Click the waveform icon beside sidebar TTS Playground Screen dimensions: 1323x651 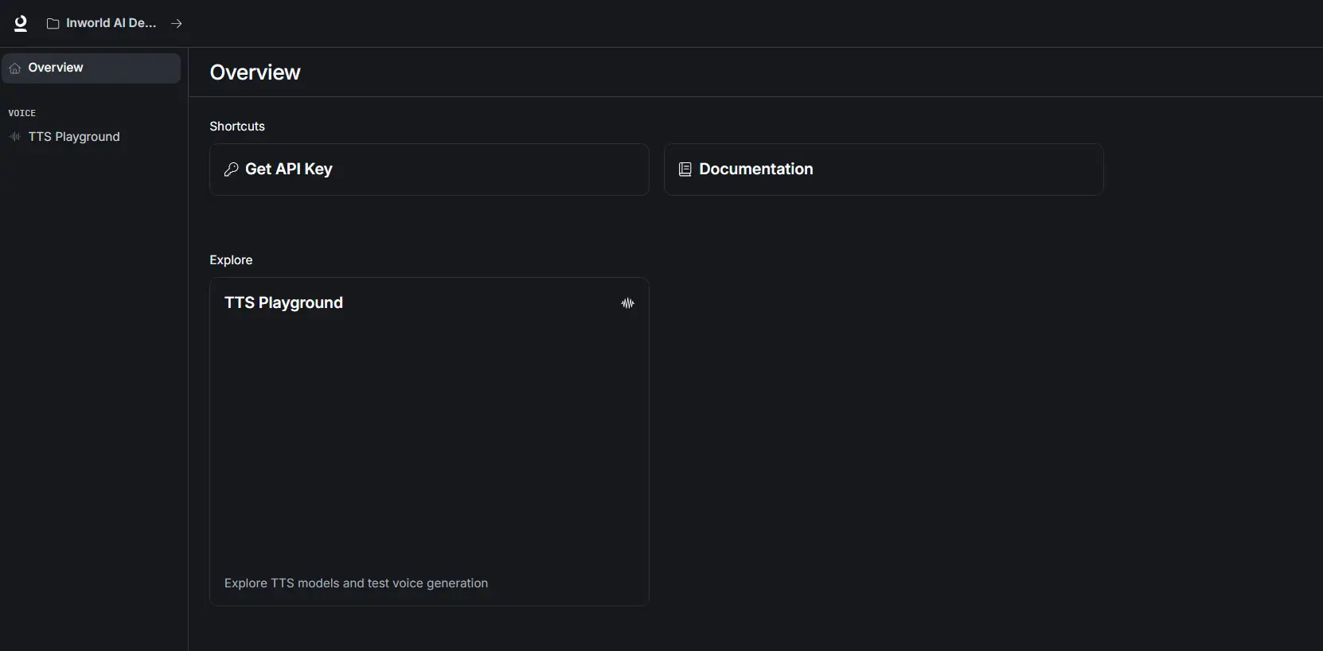click(15, 137)
